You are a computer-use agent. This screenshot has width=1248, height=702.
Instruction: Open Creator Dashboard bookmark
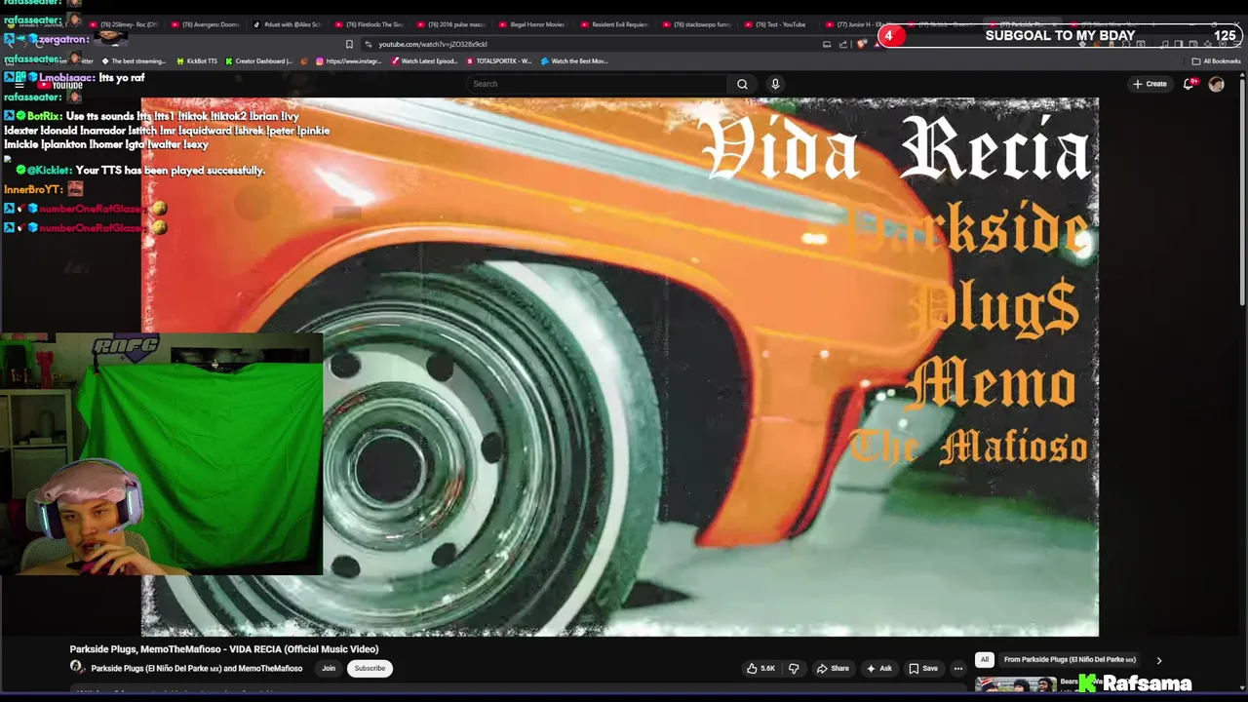pyautogui.click(x=258, y=60)
